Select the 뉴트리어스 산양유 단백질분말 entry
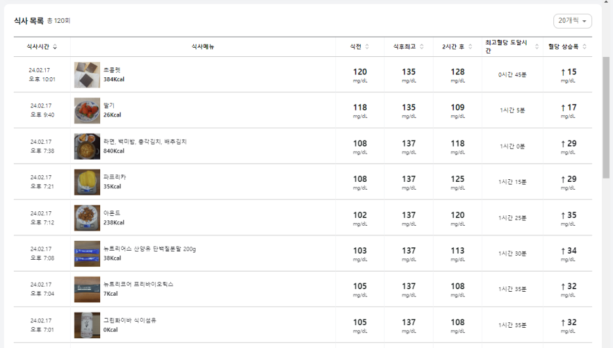 pyautogui.click(x=150, y=249)
